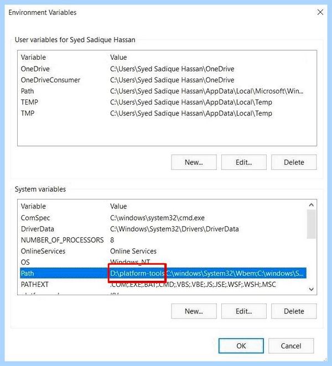Click Delete under user variables
This screenshot has width=332, height=366.
(294, 162)
